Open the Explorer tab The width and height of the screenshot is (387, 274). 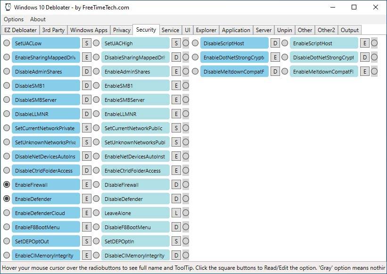[206, 30]
